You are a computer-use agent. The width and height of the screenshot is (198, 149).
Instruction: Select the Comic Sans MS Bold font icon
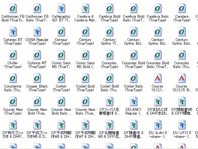(85, 55)
